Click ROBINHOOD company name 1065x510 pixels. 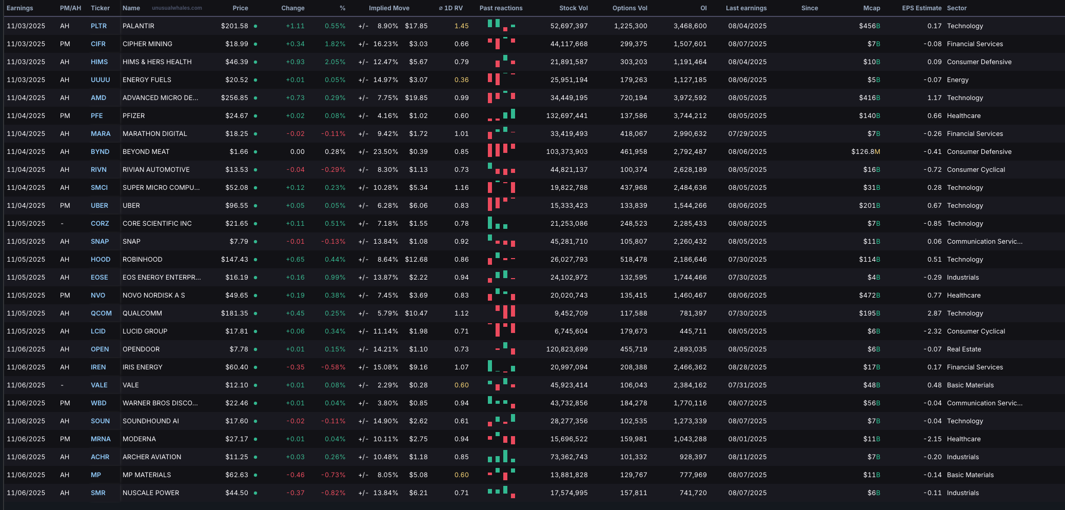pyautogui.click(x=143, y=260)
